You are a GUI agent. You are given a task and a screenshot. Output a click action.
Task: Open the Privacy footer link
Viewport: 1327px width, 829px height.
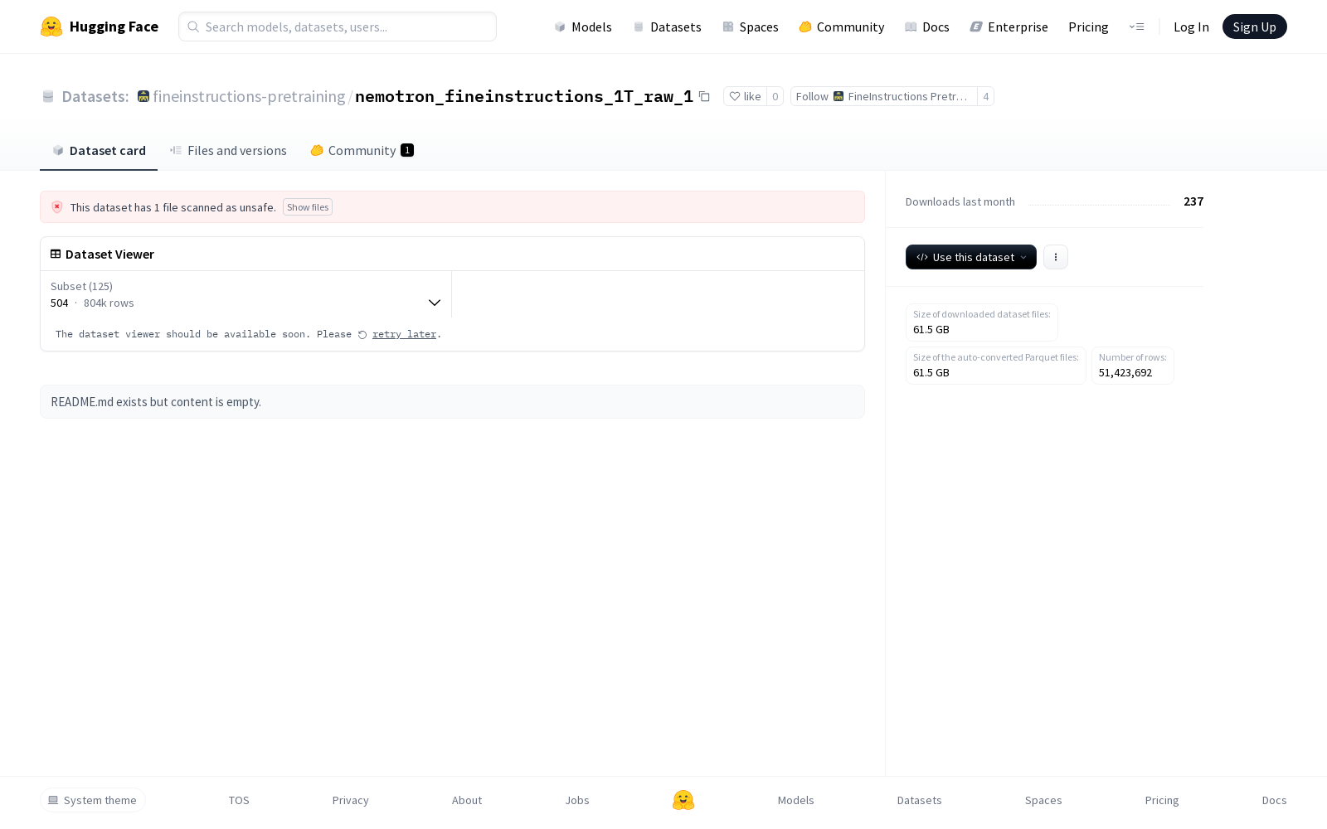pos(351,800)
